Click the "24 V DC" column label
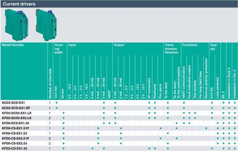Viewport: 238px width, 151px height. point(212,93)
